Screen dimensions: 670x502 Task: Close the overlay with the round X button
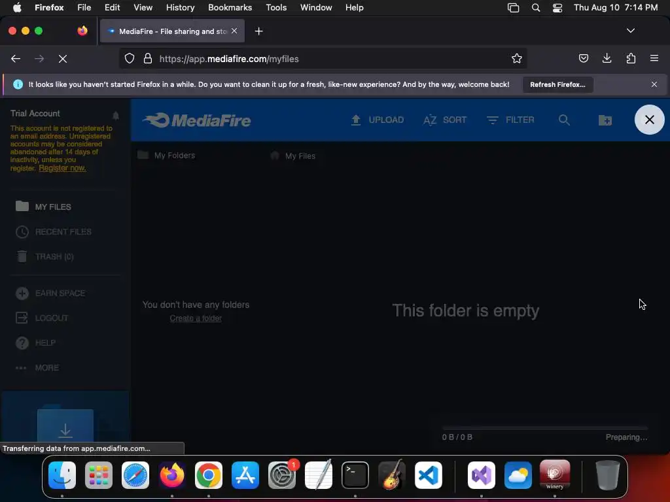click(649, 120)
